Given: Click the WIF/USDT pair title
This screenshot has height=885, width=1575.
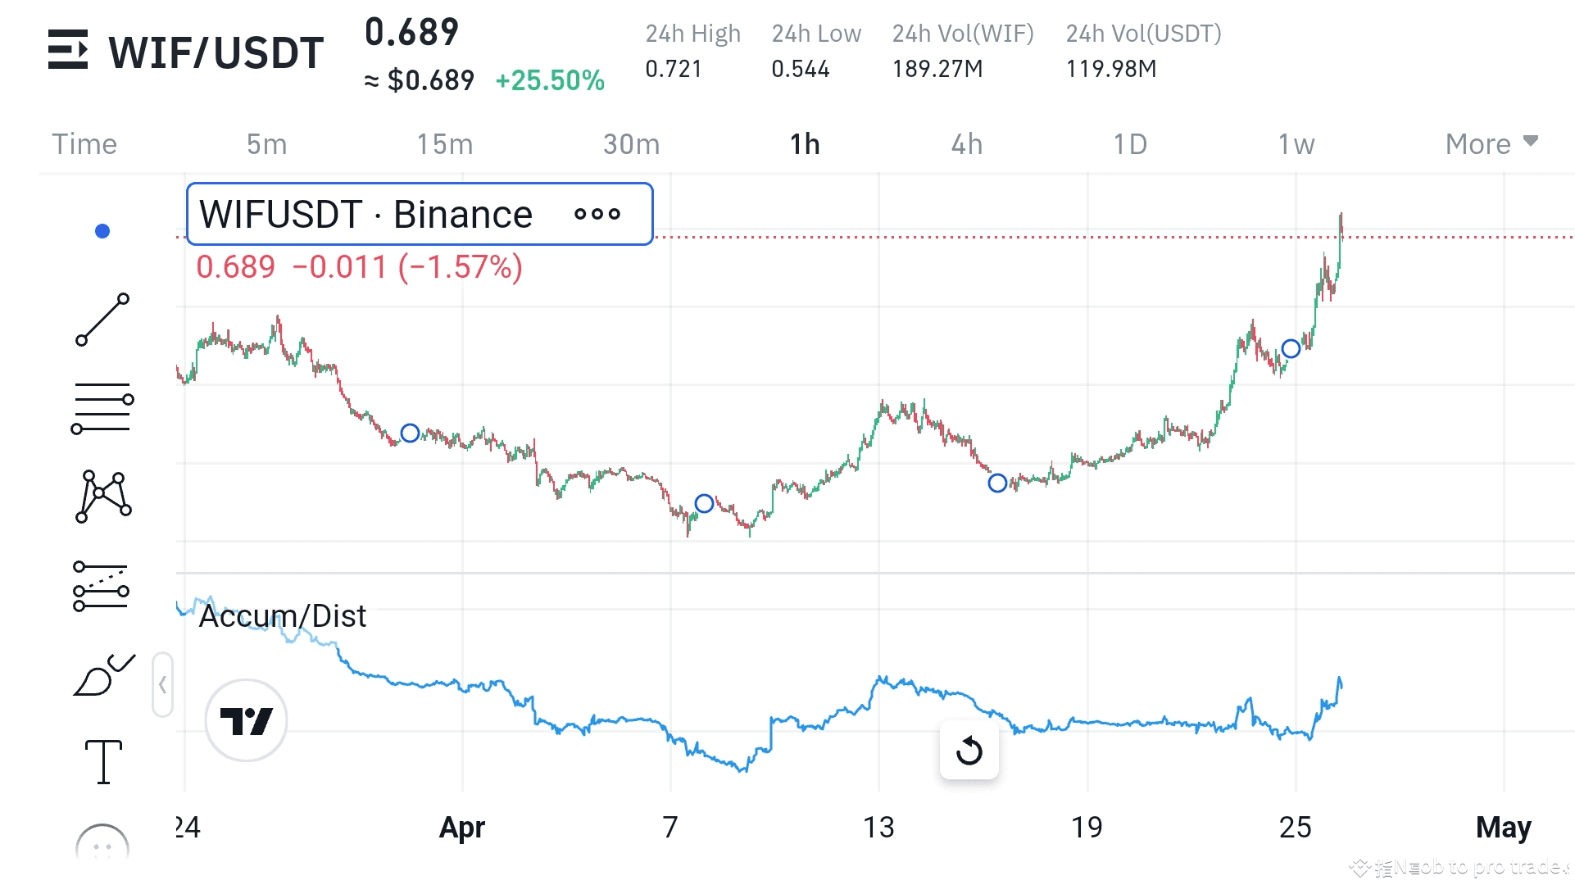Looking at the screenshot, I should point(216,52).
